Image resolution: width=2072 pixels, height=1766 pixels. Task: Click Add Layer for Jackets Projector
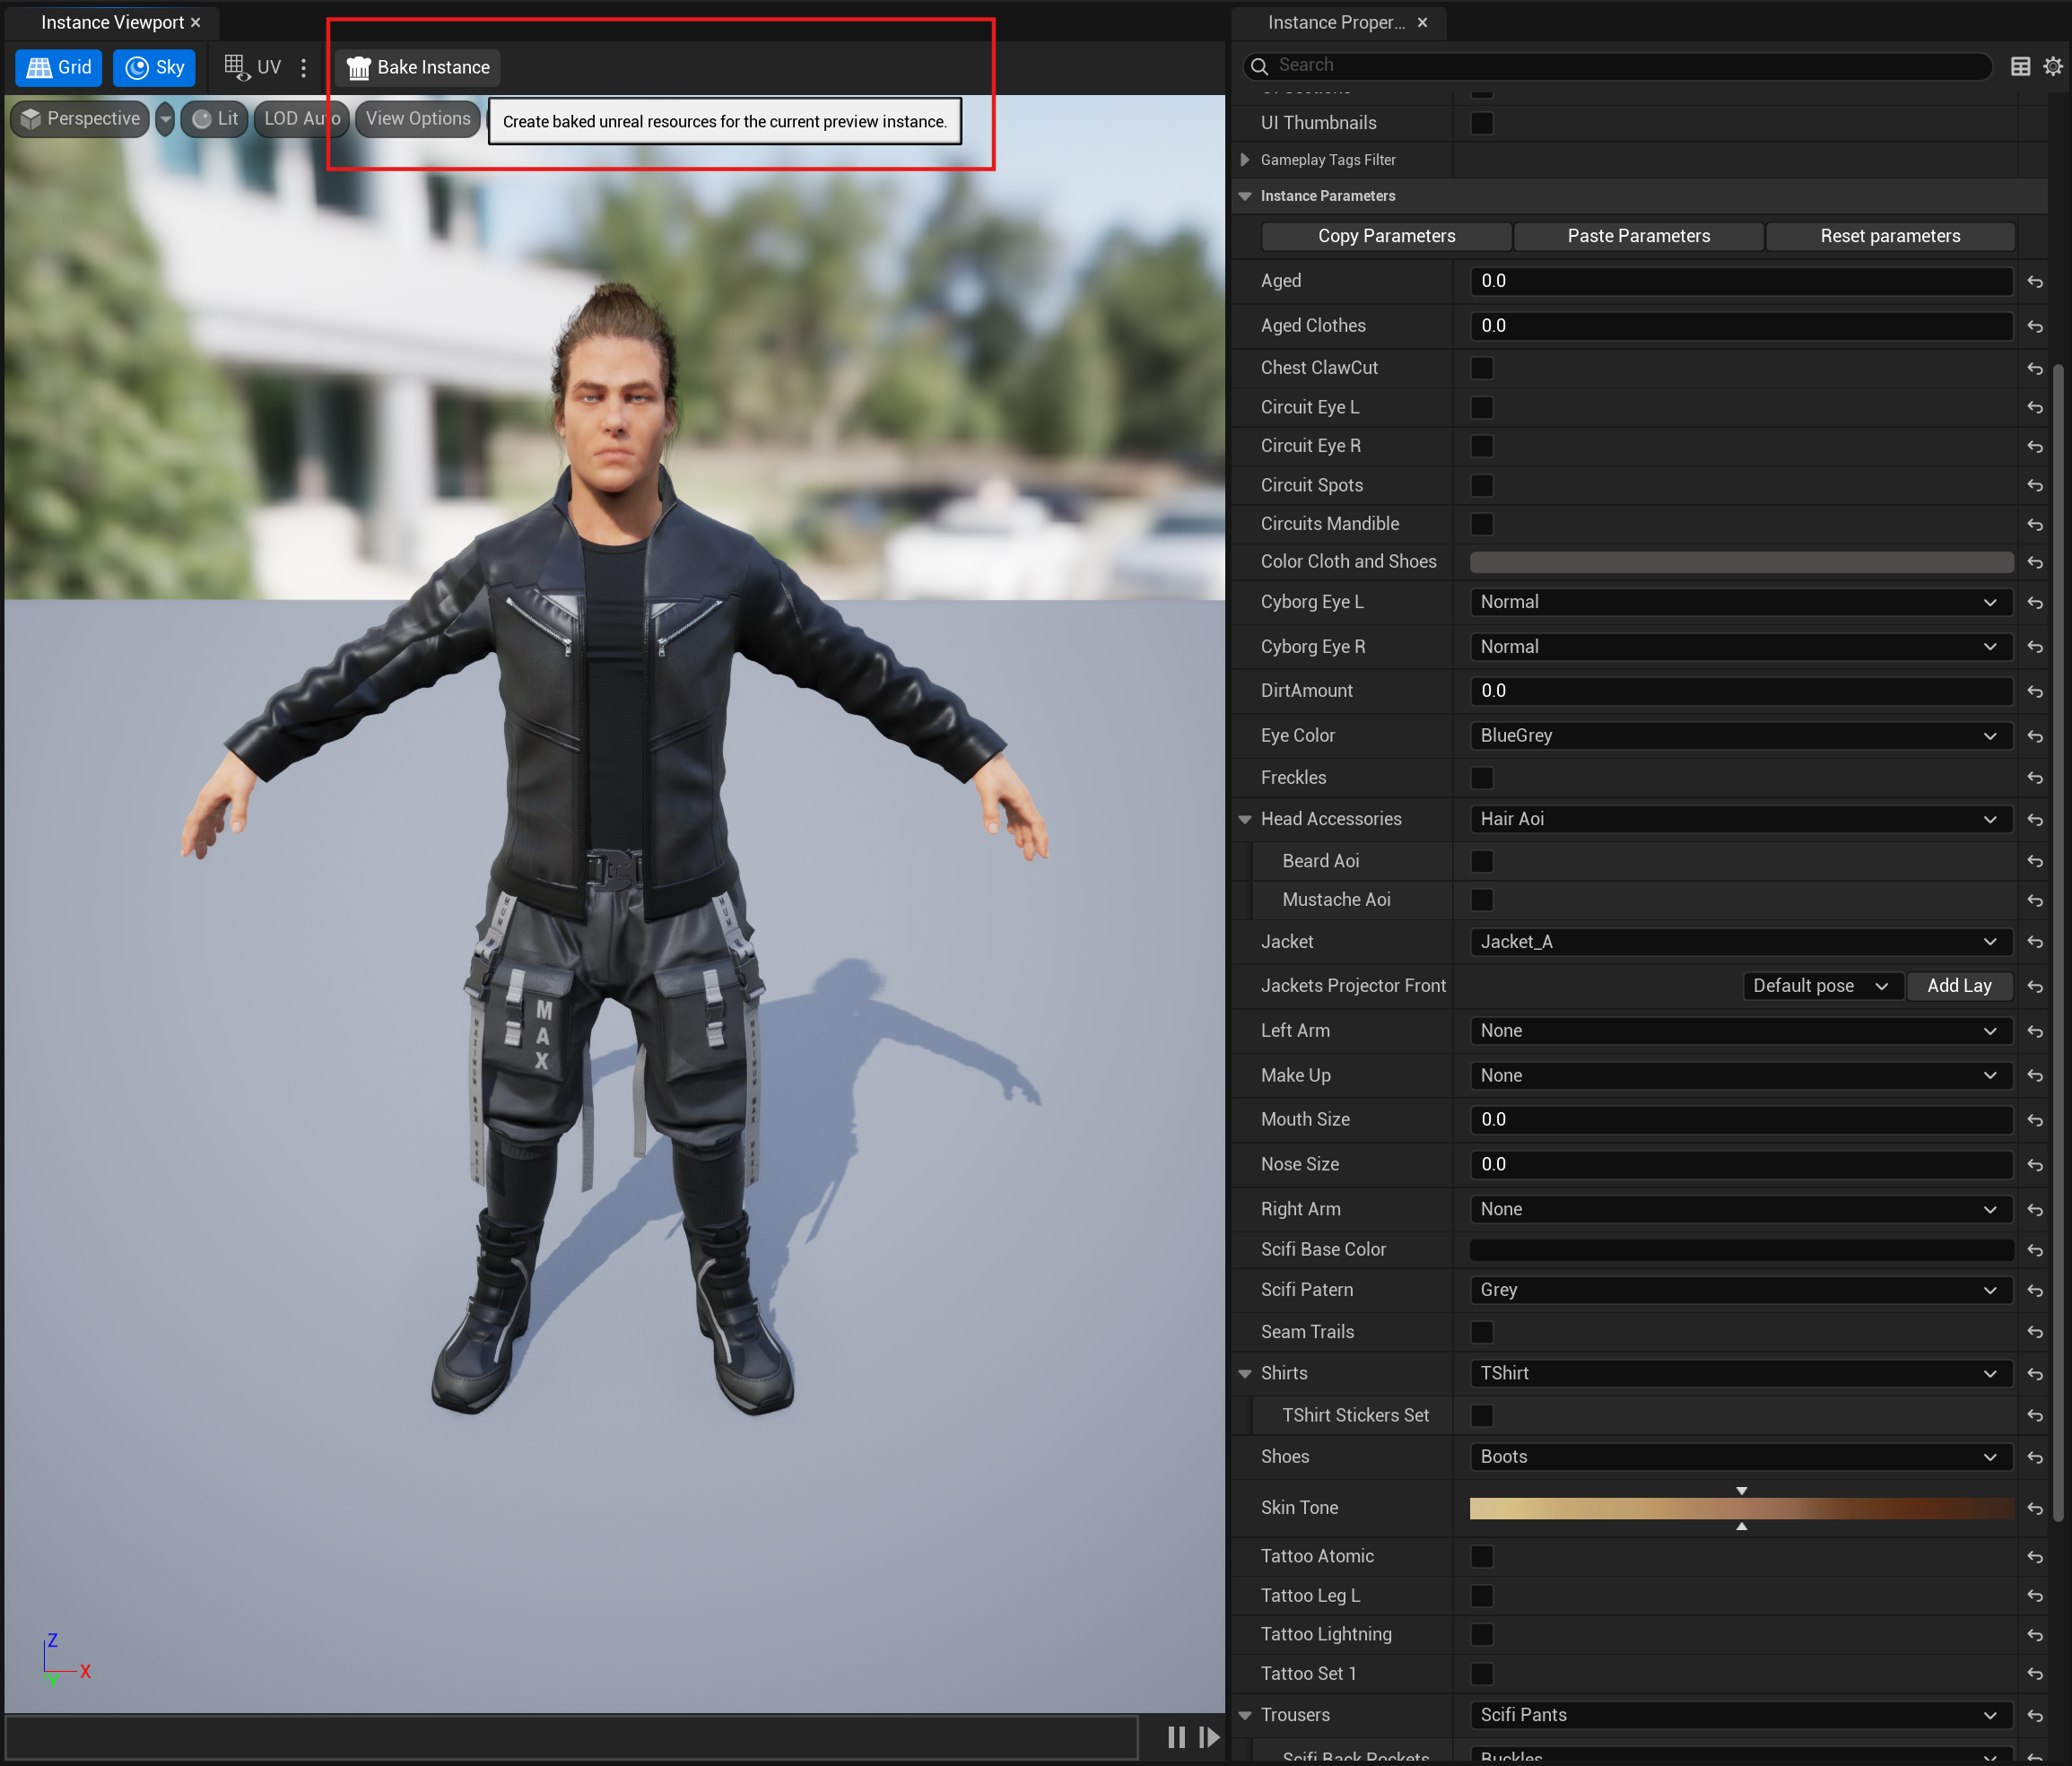(x=1959, y=986)
